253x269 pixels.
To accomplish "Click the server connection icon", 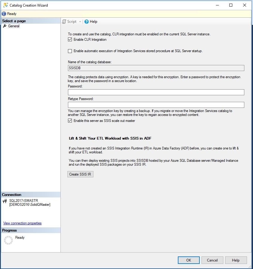I will click(4, 201).
